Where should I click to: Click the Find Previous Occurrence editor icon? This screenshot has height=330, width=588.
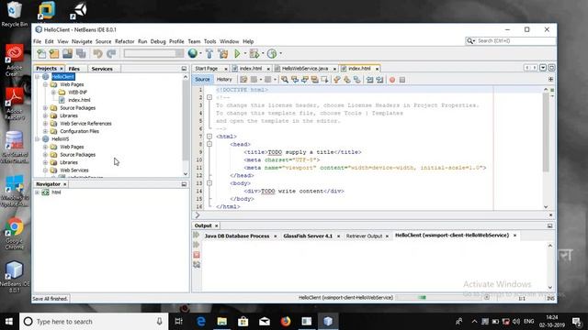pyautogui.click(x=295, y=80)
